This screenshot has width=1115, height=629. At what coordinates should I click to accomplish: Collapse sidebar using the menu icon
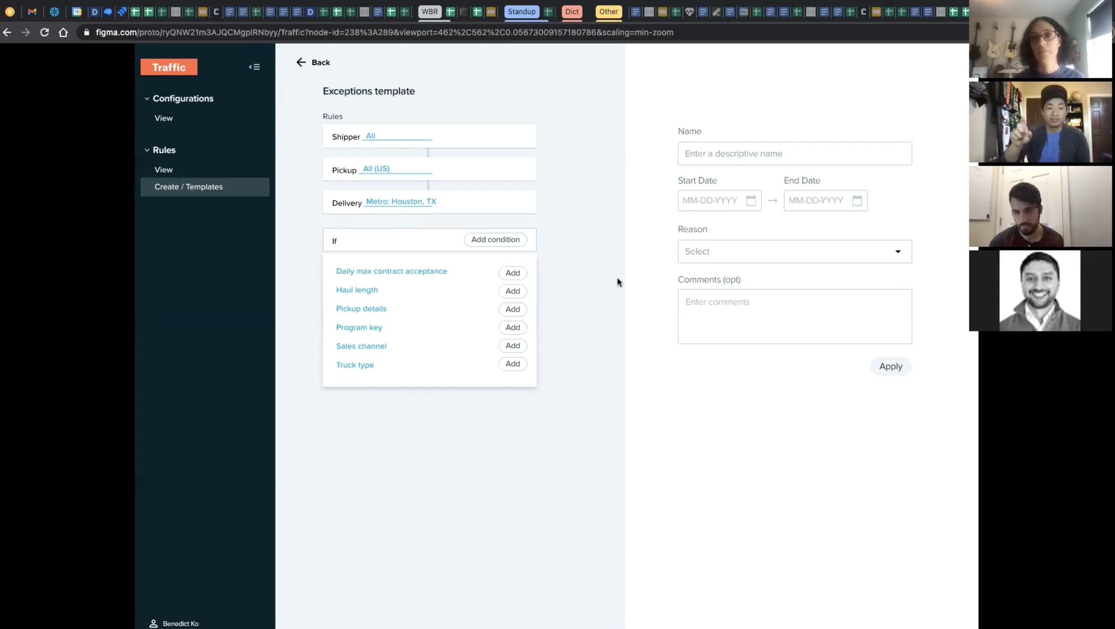(254, 67)
